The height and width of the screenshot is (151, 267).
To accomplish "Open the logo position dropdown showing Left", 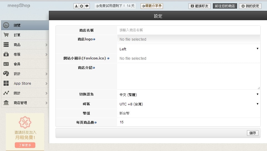I will pos(189,49).
